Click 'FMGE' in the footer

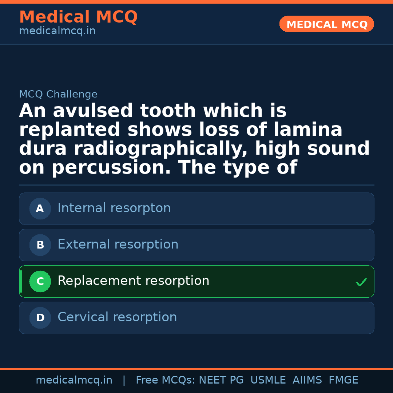point(344,380)
